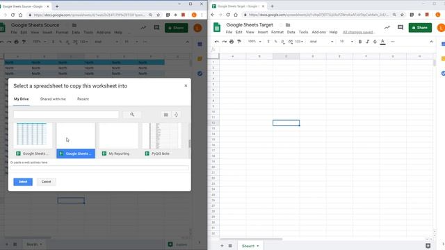
Task: Open the all sheets list in Target window
Action: [230, 246]
